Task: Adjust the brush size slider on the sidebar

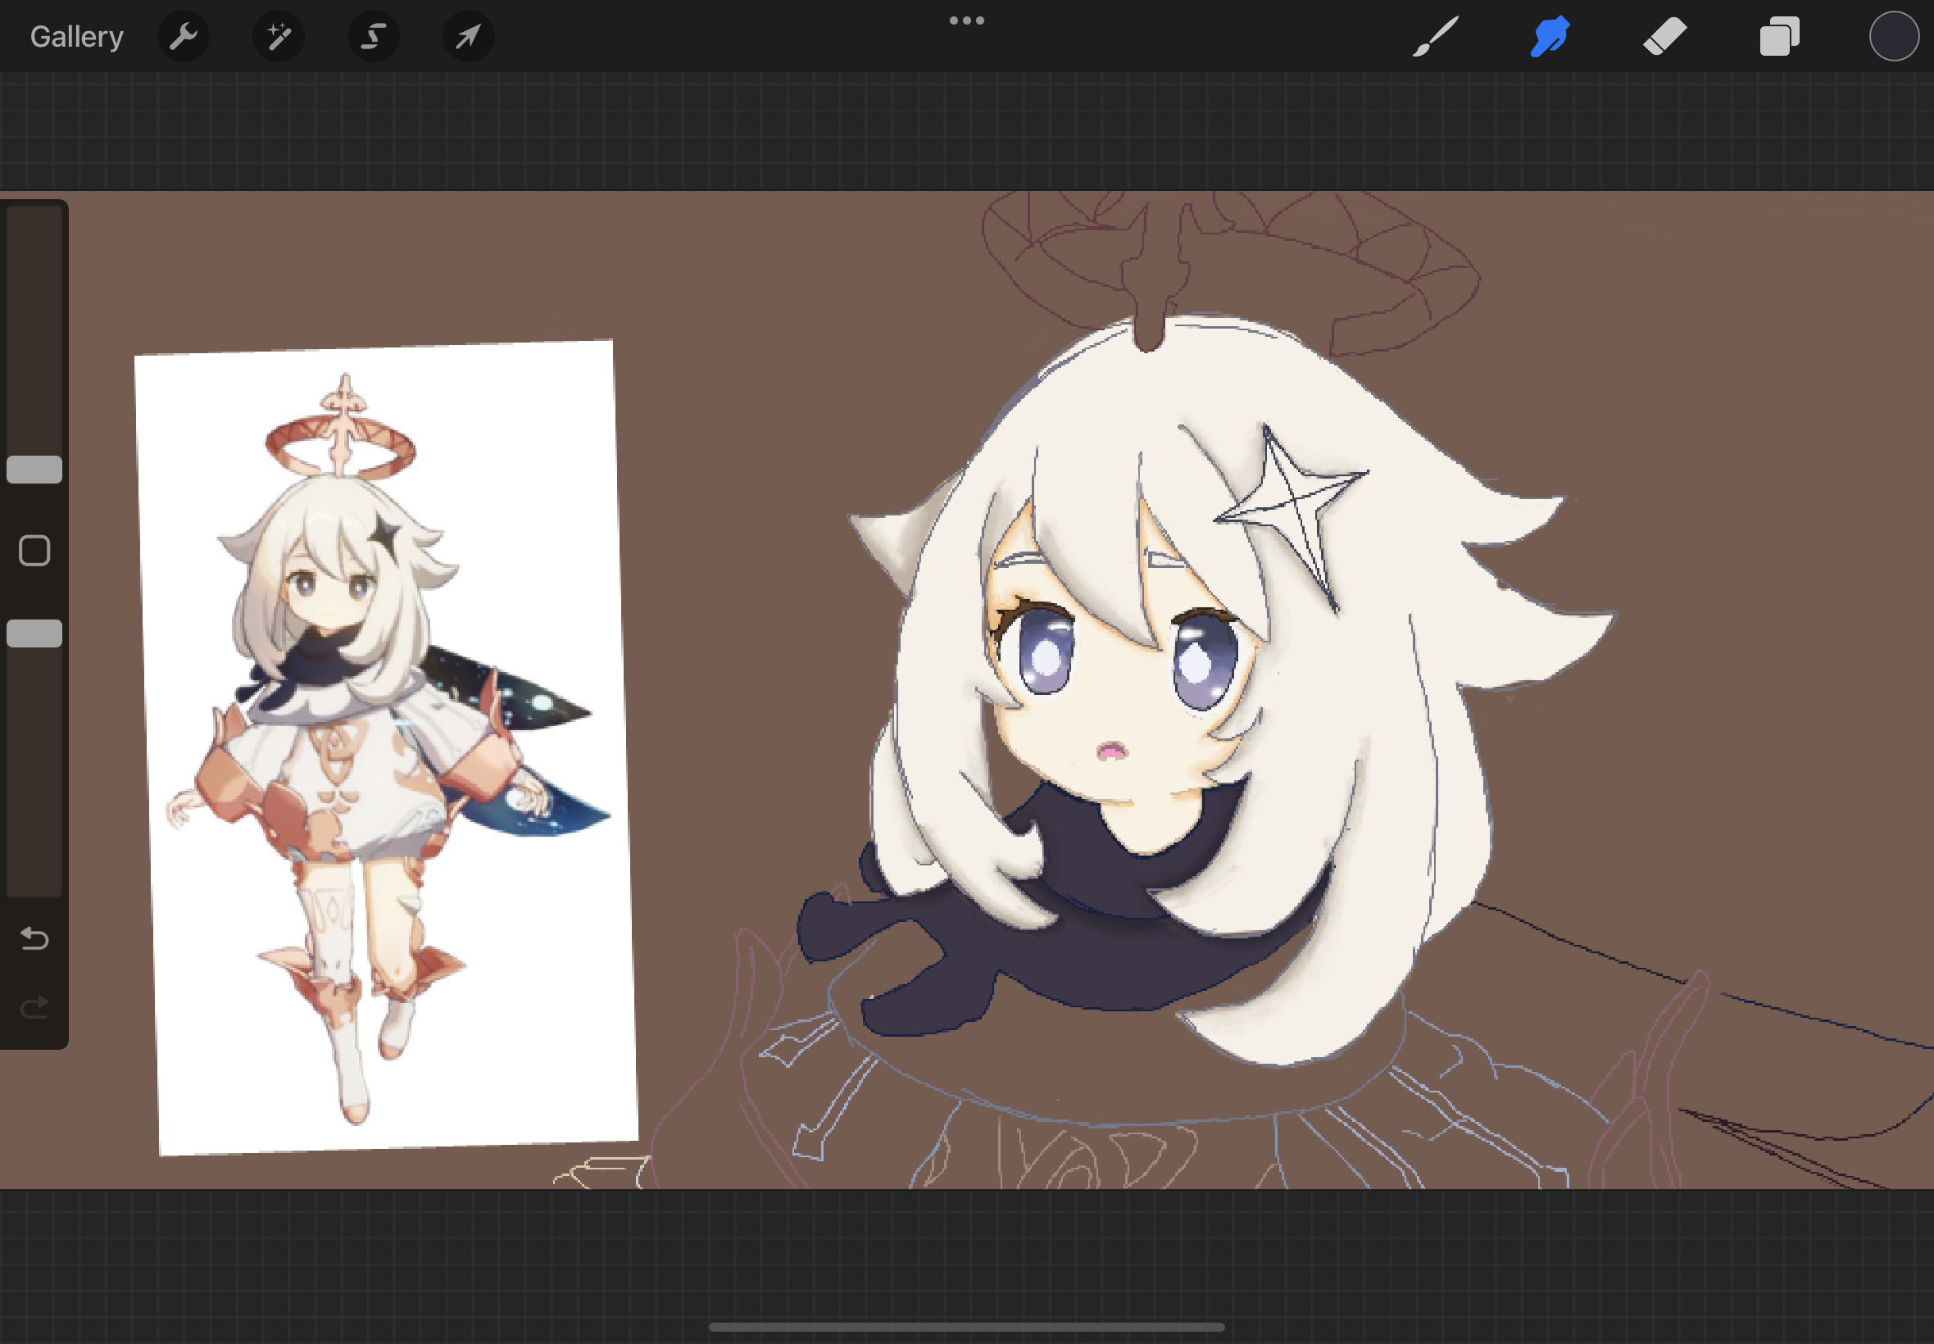Action: point(34,468)
